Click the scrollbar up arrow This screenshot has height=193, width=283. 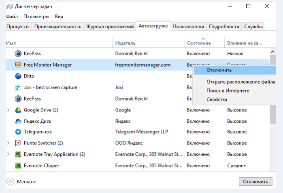pos(273,52)
